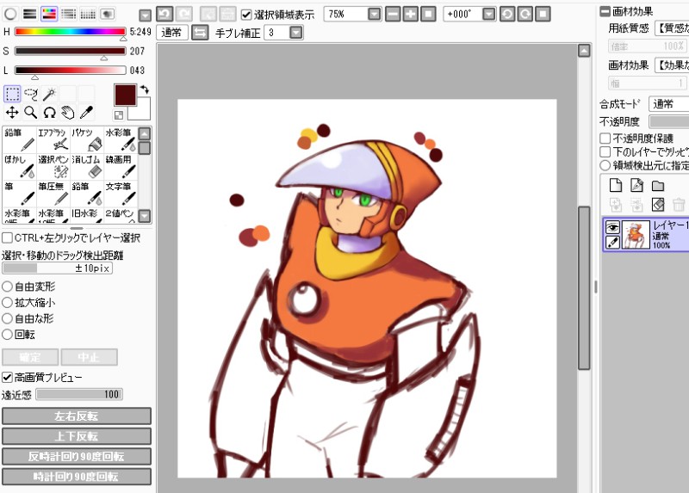Show the RGB slider panel
Viewport: 689px width, 493px height.
tap(30, 14)
